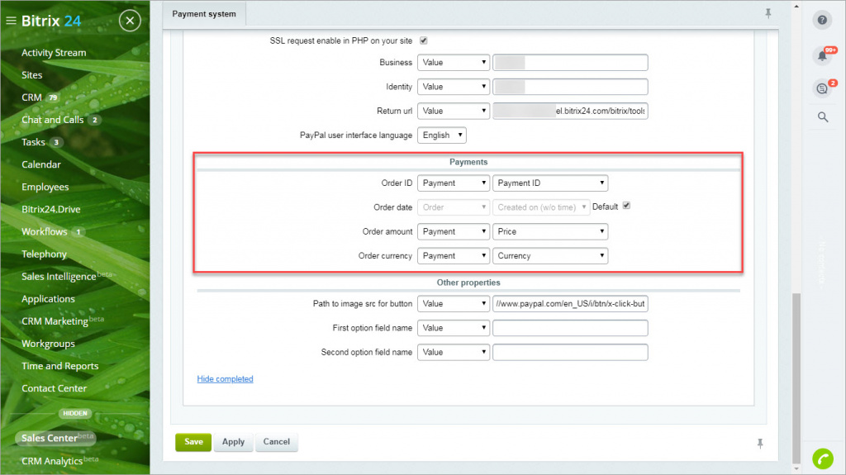Click the scrollbar down arrow
The height and width of the screenshot is (475, 846).
pos(796,469)
